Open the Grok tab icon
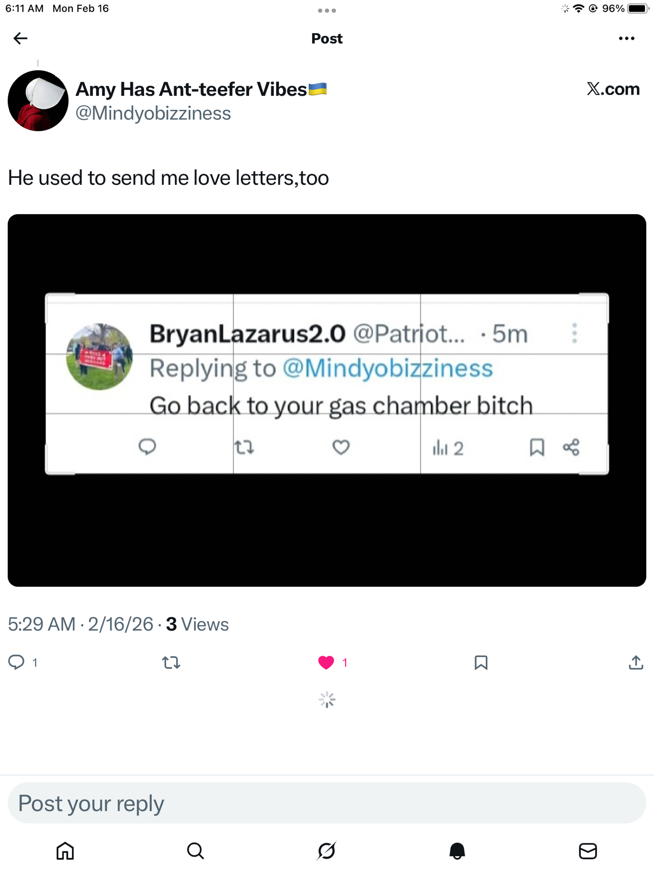Image resolution: width=654 pixels, height=872 pixels. (x=327, y=851)
